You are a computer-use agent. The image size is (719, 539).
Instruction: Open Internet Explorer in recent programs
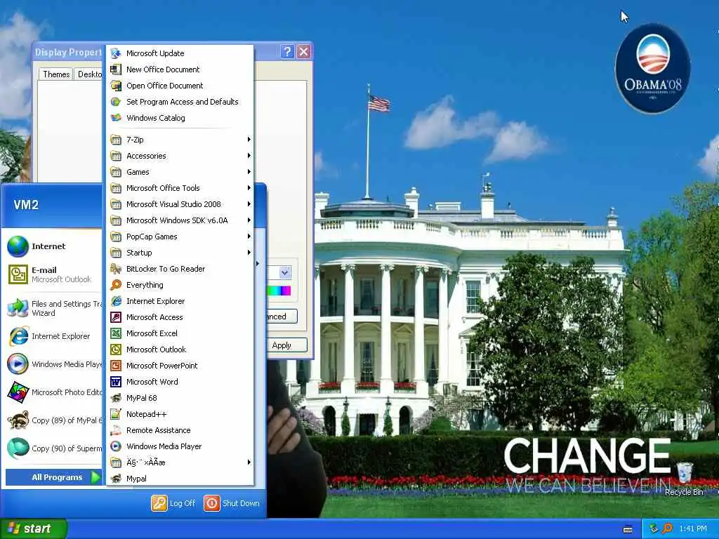[53, 336]
